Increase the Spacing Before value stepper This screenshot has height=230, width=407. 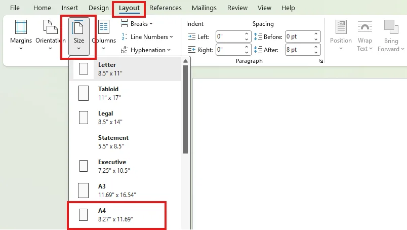[x=316, y=34]
